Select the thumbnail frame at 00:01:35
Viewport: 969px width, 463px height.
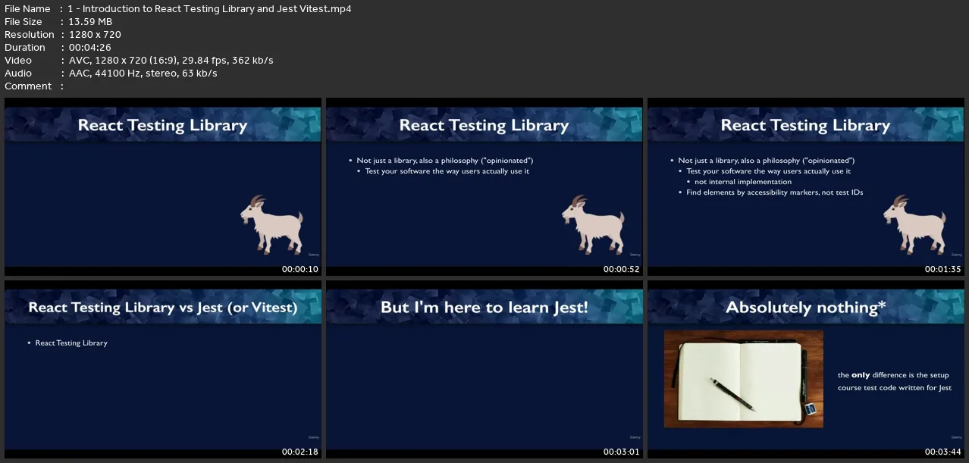click(x=806, y=186)
